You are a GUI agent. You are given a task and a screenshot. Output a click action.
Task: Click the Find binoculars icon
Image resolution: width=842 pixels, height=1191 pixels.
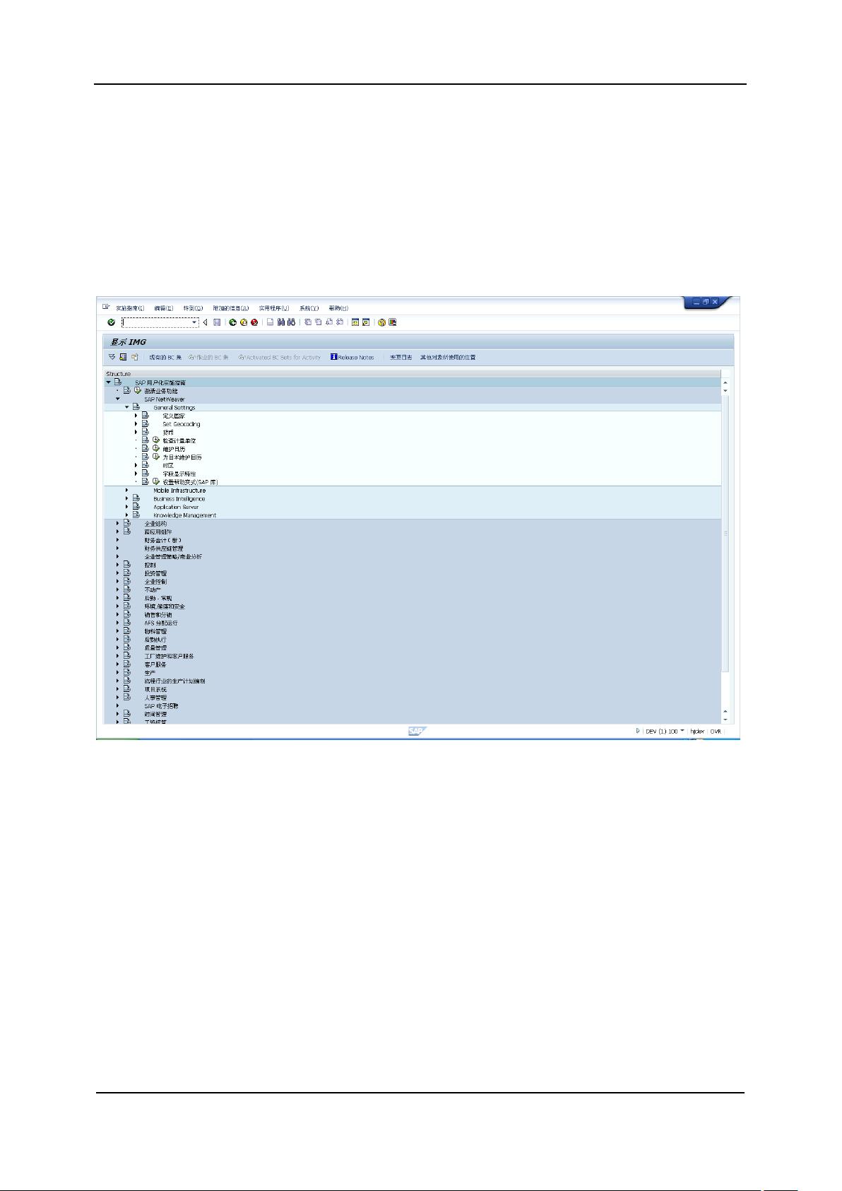[280, 322]
